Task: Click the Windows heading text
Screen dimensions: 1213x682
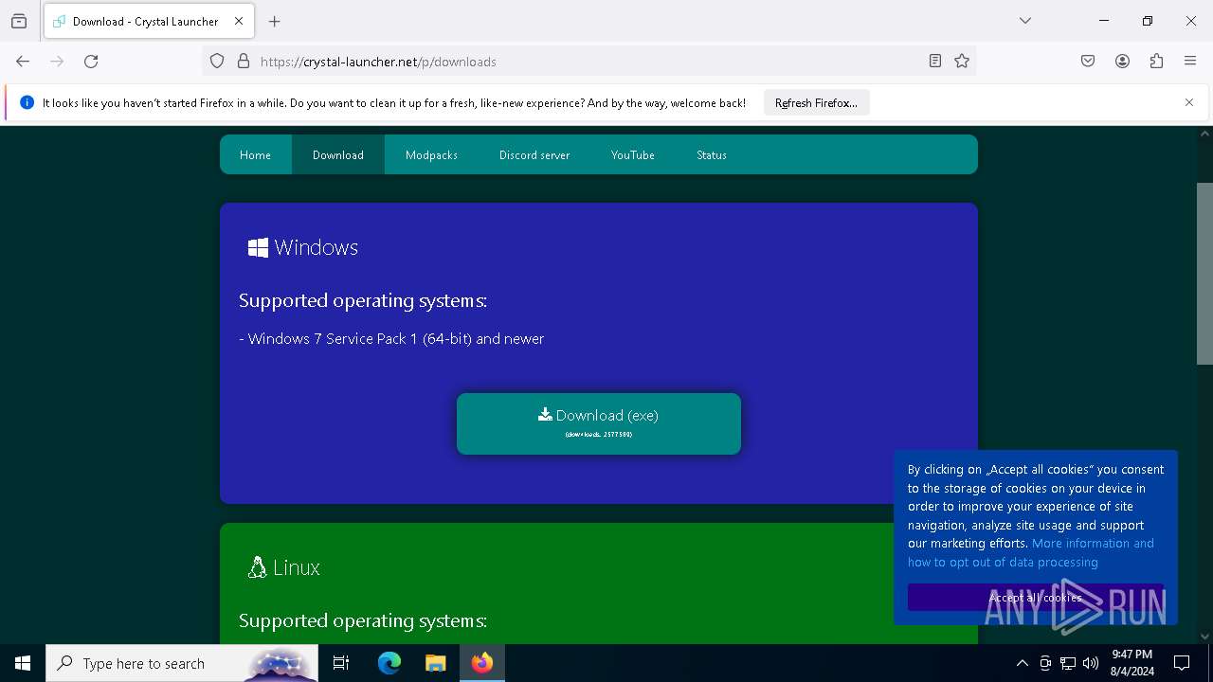Action: click(316, 247)
